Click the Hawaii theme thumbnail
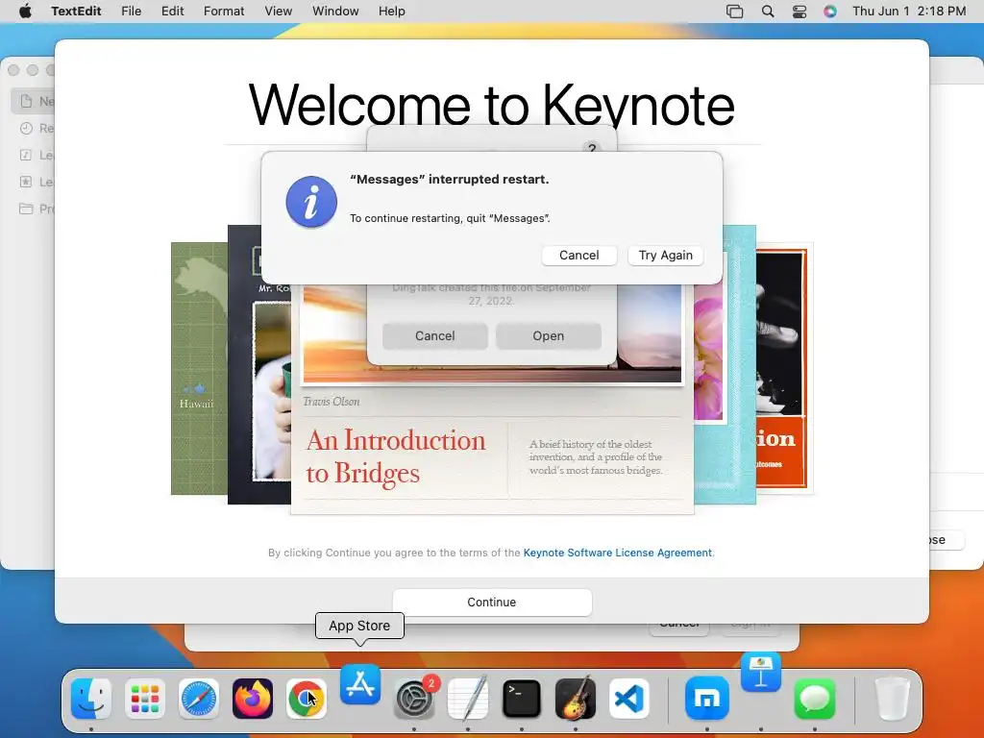The width and height of the screenshot is (984, 738). pos(199,369)
